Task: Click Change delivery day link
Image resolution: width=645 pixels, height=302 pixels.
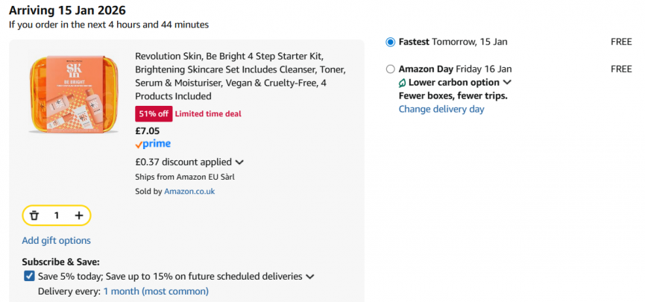Action: 441,109
